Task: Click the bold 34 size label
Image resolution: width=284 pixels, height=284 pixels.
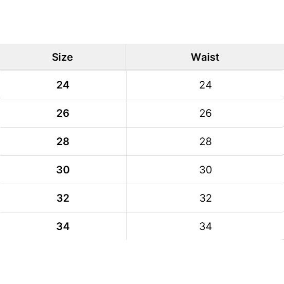Action: coord(63,226)
